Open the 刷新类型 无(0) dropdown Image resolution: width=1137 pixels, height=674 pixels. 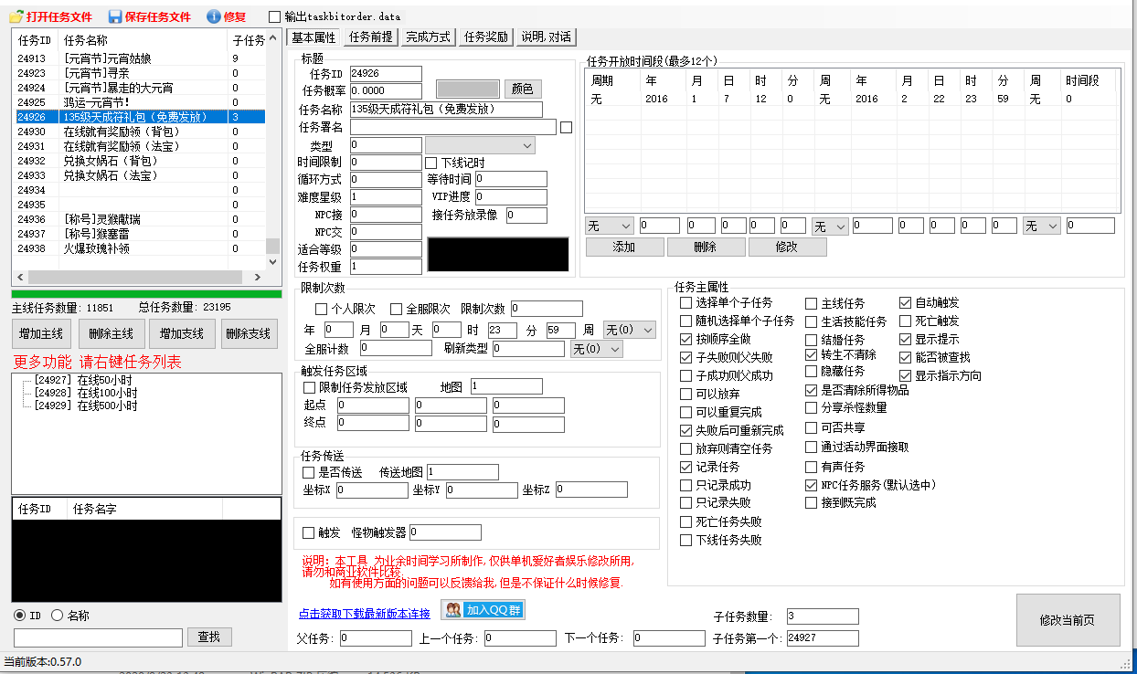[597, 349]
